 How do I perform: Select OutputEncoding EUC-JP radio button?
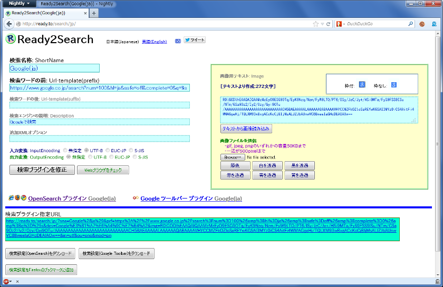point(111,157)
